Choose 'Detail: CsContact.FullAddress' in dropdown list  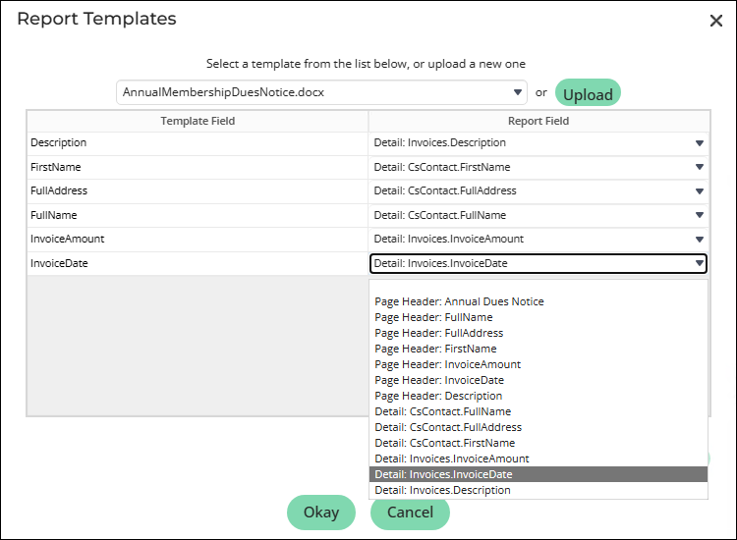539,427
